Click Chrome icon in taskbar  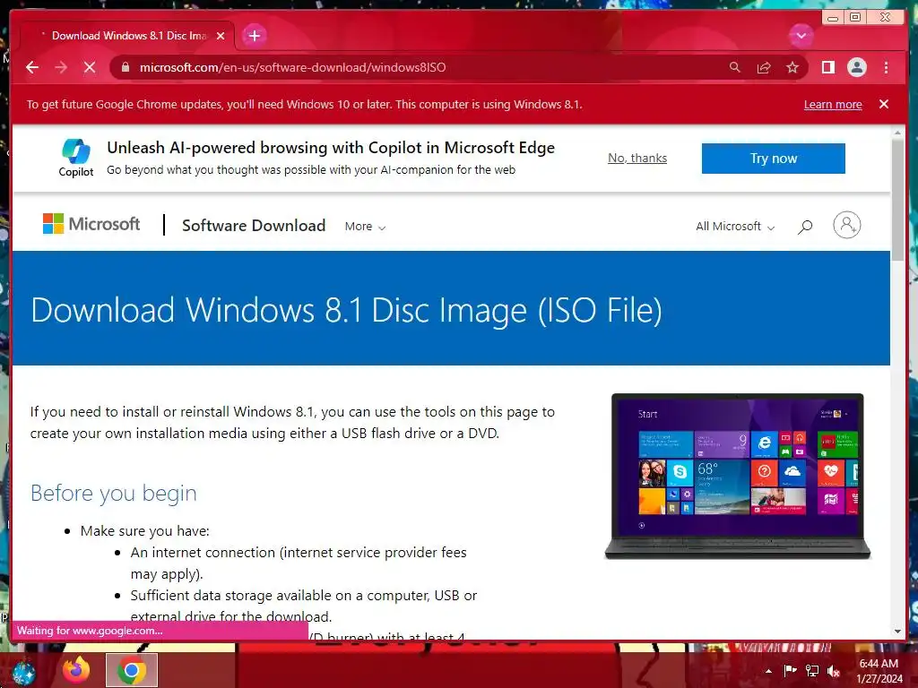pos(132,670)
